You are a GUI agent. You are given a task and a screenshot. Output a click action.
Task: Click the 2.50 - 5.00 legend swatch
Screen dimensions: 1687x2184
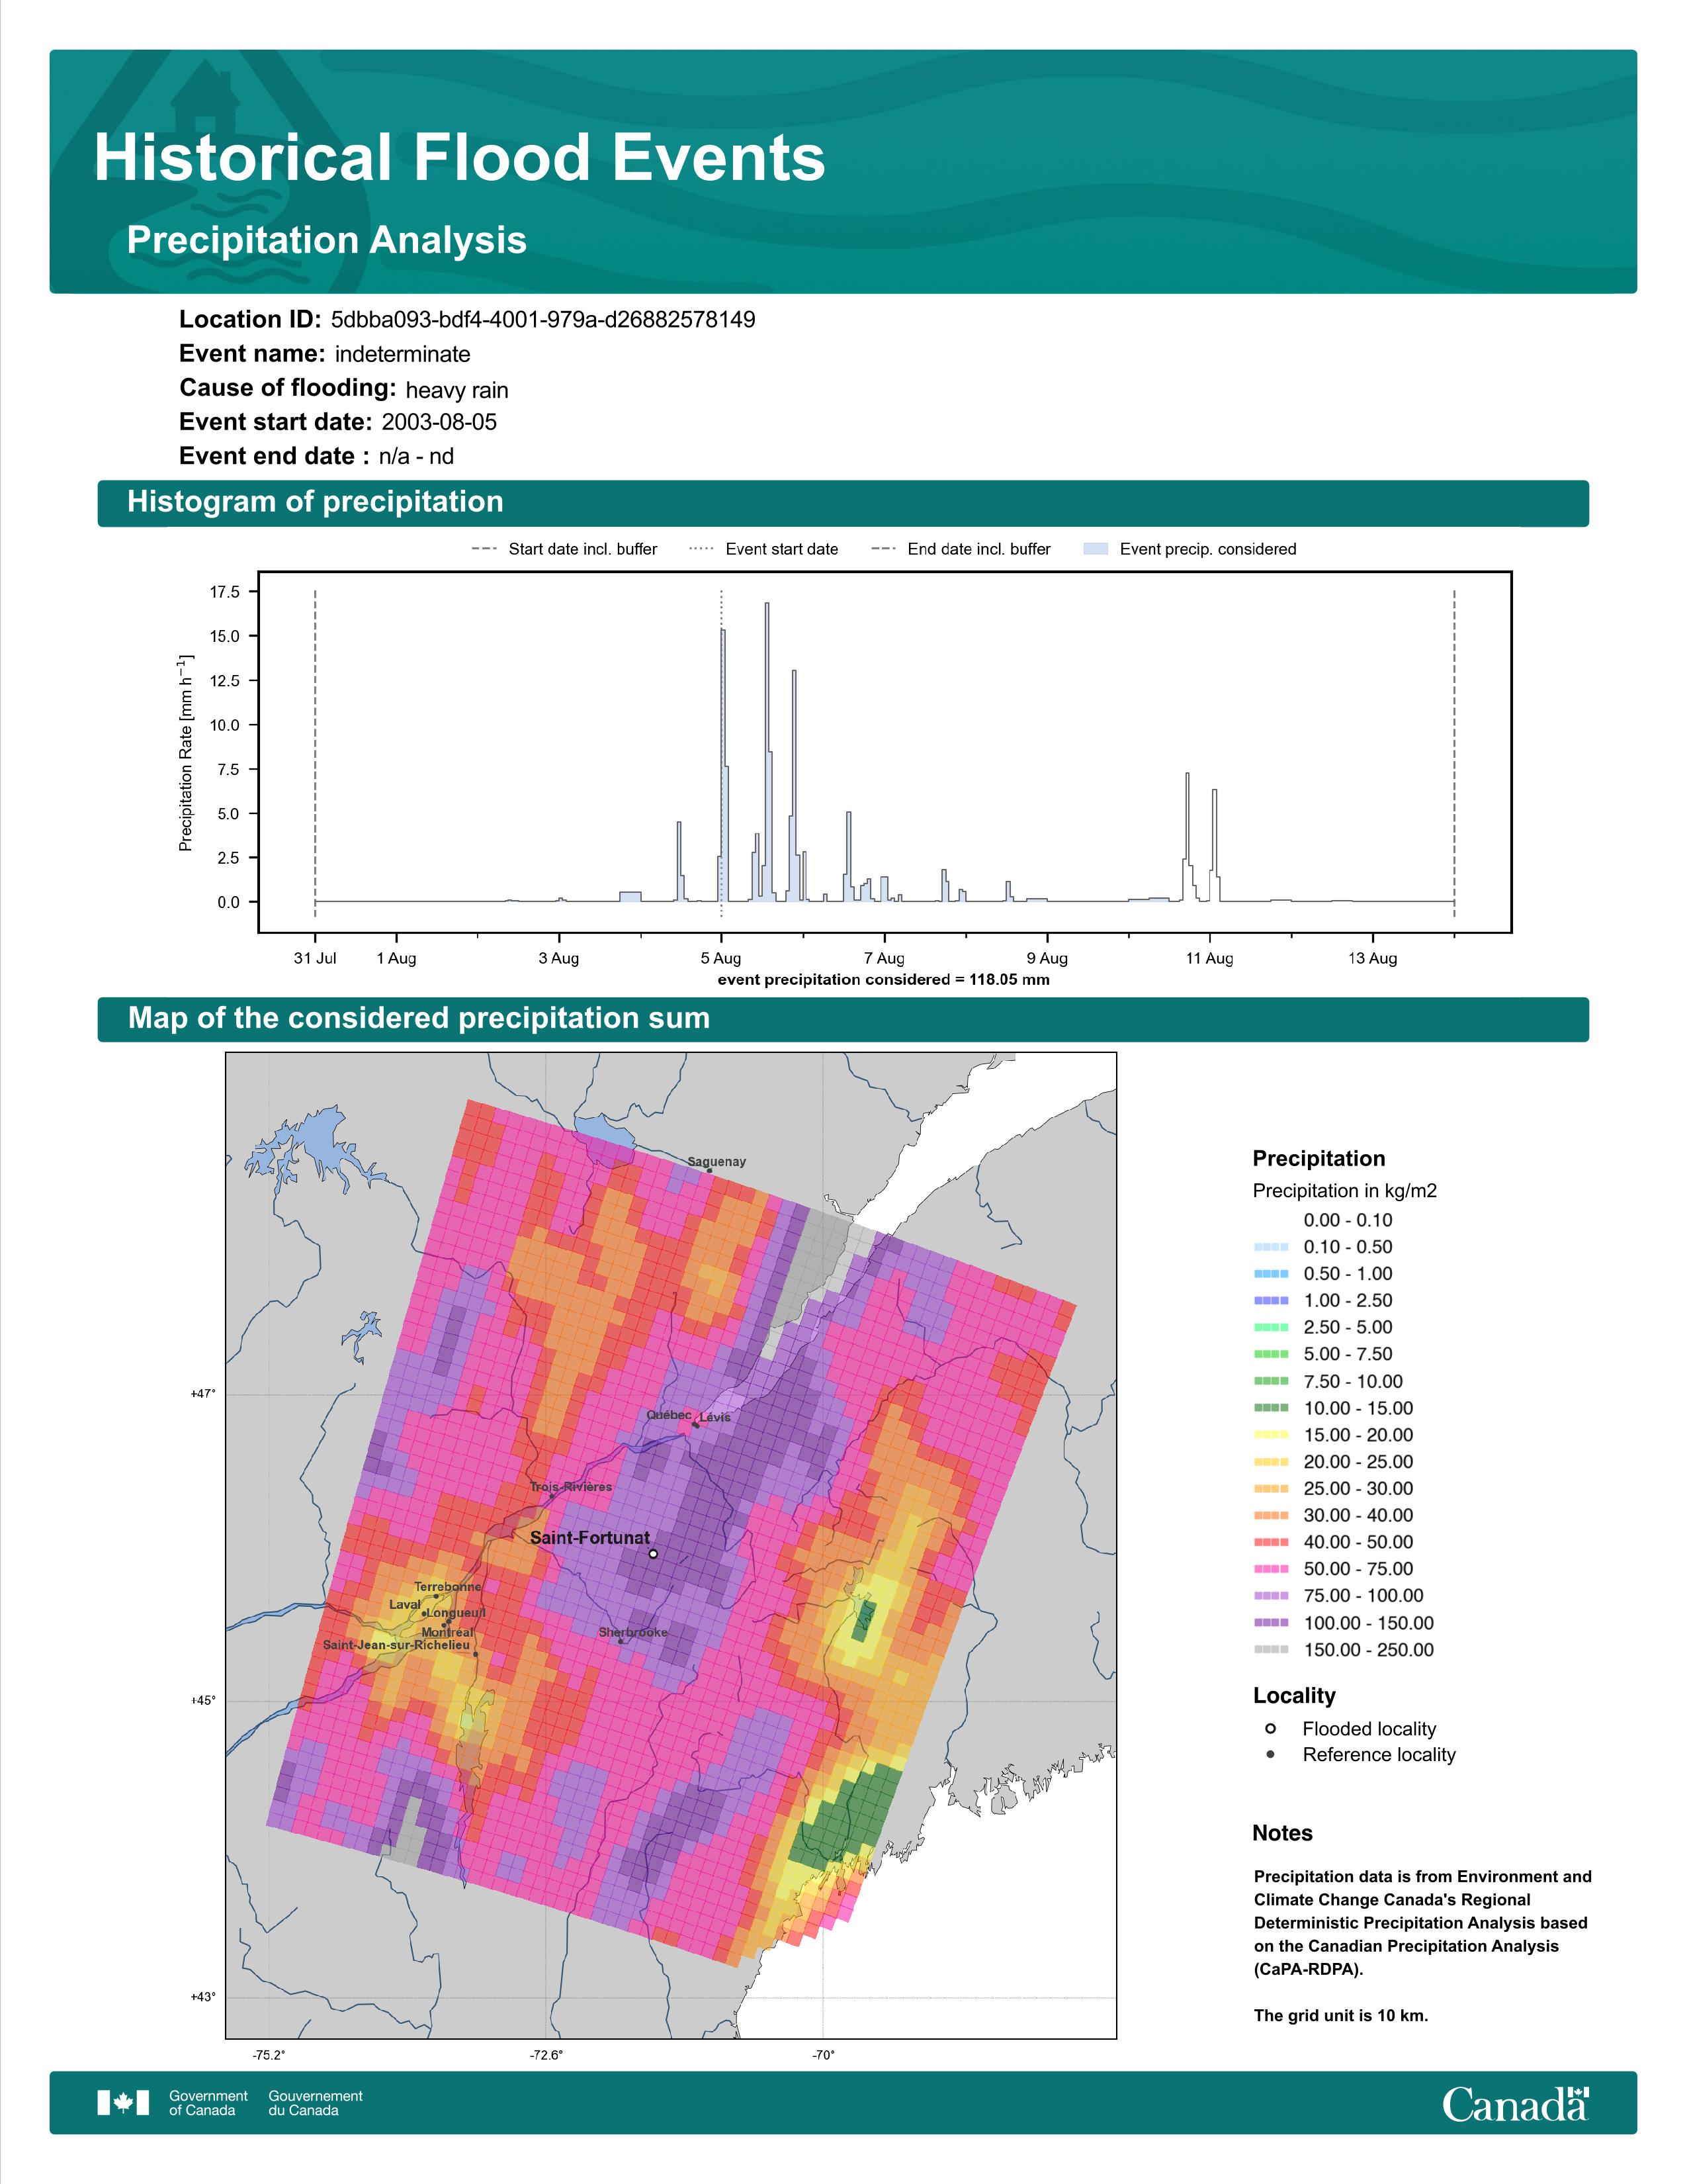pos(1270,1328)
